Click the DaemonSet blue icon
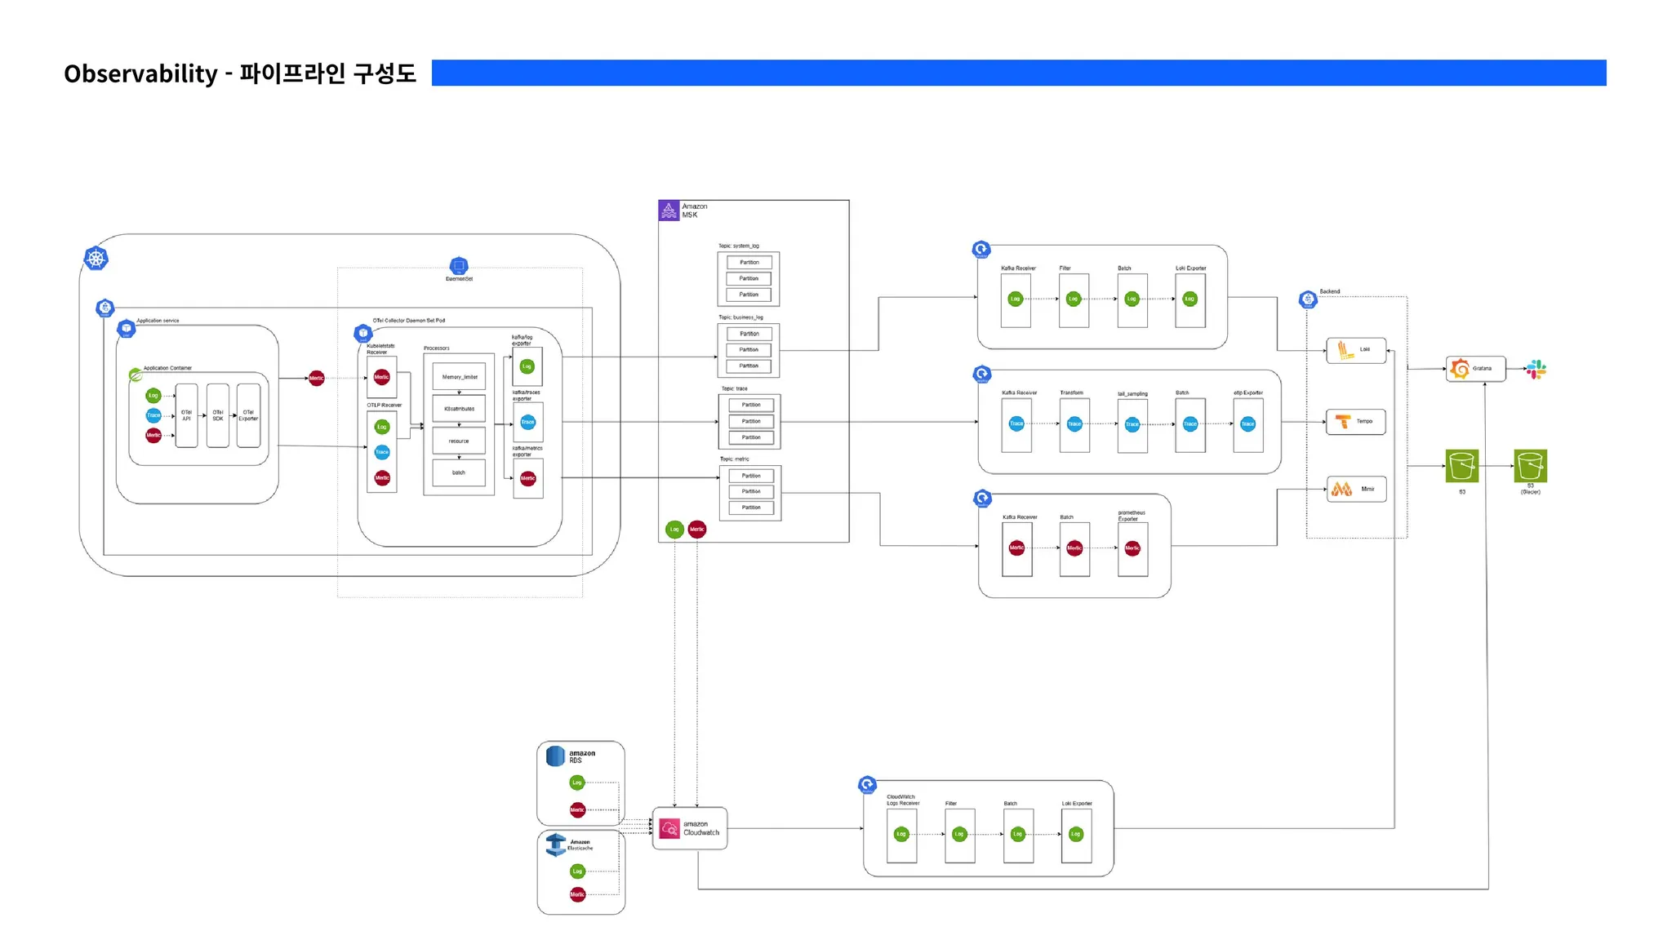Screen dimensions: 1672x940 (459, 266)
